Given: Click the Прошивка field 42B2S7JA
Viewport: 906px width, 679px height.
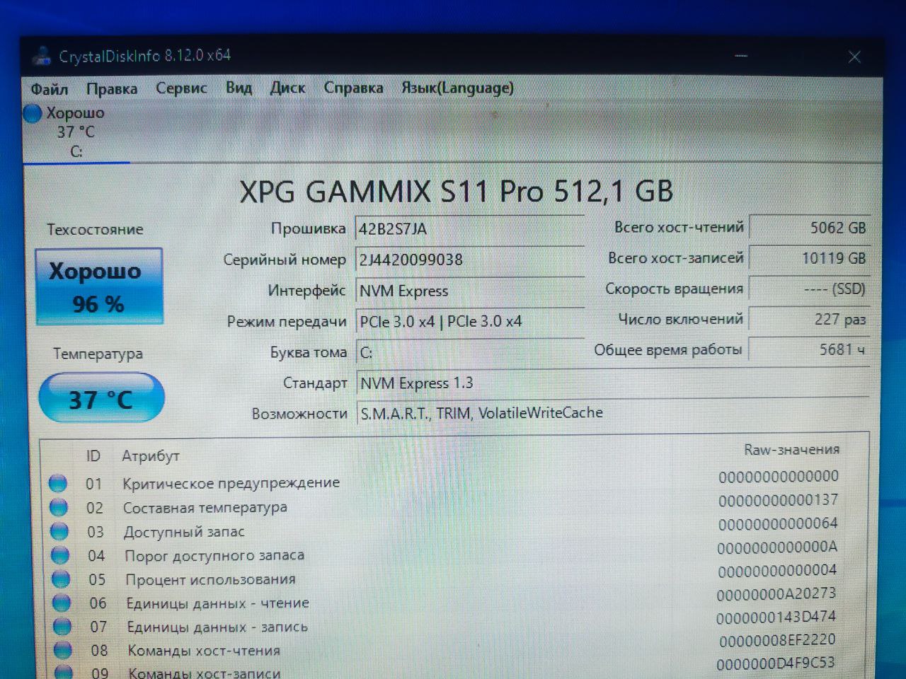Looking at the screenshot, I should pyautogui.click(x=470, y=229).
